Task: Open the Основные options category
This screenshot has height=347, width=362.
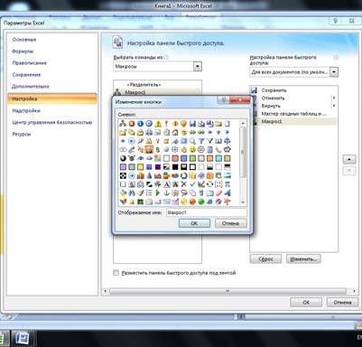Action: pyautogui.click(x=24, y=40)
